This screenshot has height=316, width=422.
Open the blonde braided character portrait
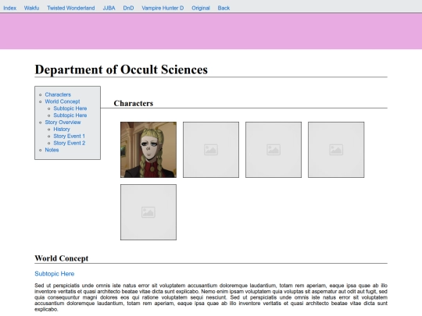148,150
